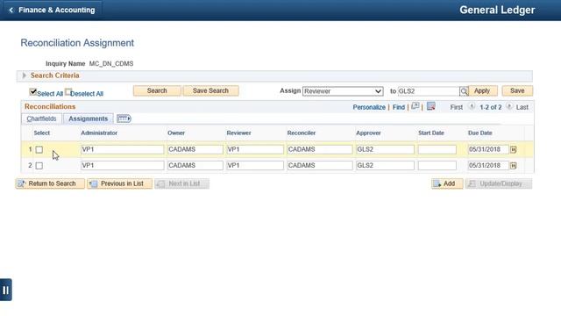Click the Reviewer column header
Image resolution: width=561 pixels, height=316 pixels.
point(238,133)
